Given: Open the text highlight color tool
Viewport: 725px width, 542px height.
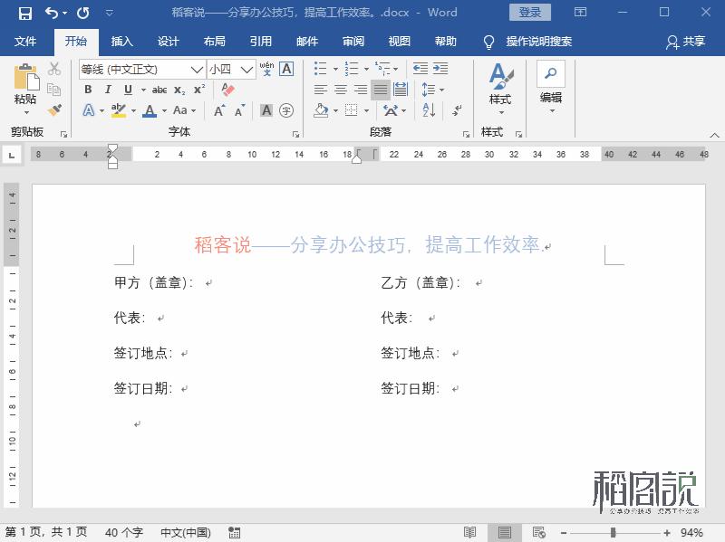Looking at the screenshot, I should (x=118, y=110).
